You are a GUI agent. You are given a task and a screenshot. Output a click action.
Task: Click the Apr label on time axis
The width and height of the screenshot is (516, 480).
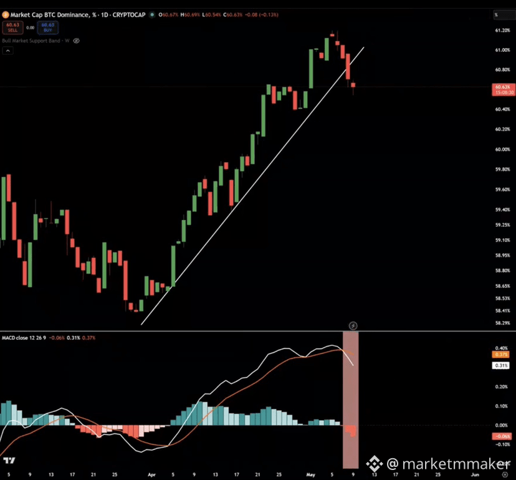pos(151,474)
